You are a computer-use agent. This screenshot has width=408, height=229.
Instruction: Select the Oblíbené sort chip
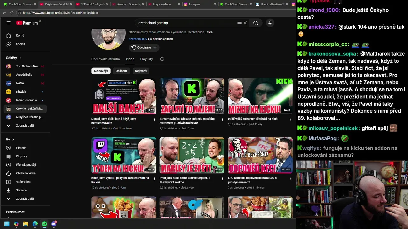pos(121,71)
